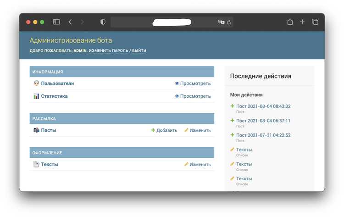Open the Посты model link
Screen dimensions: 344x217
coord(49,130)
